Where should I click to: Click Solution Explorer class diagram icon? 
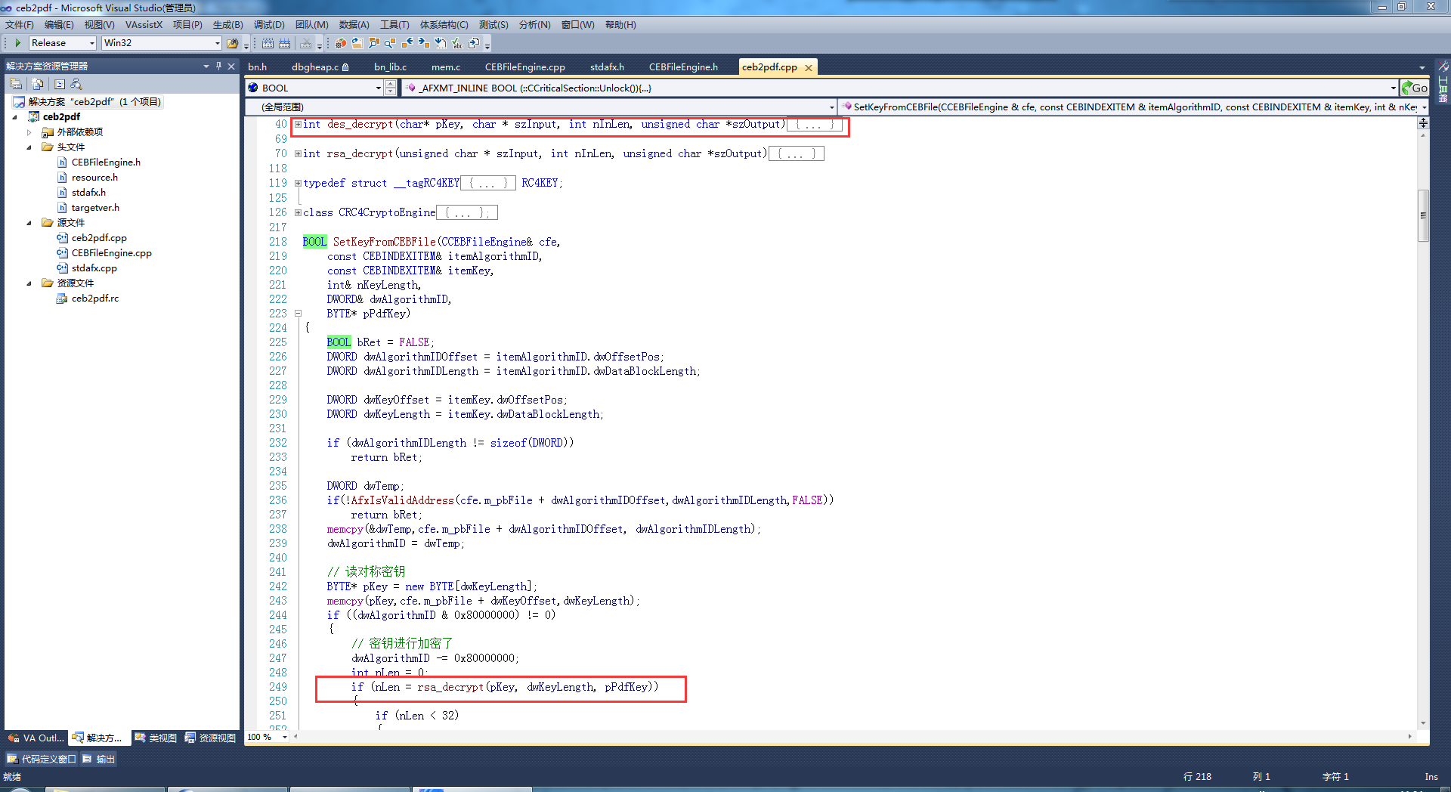(76, 84)
